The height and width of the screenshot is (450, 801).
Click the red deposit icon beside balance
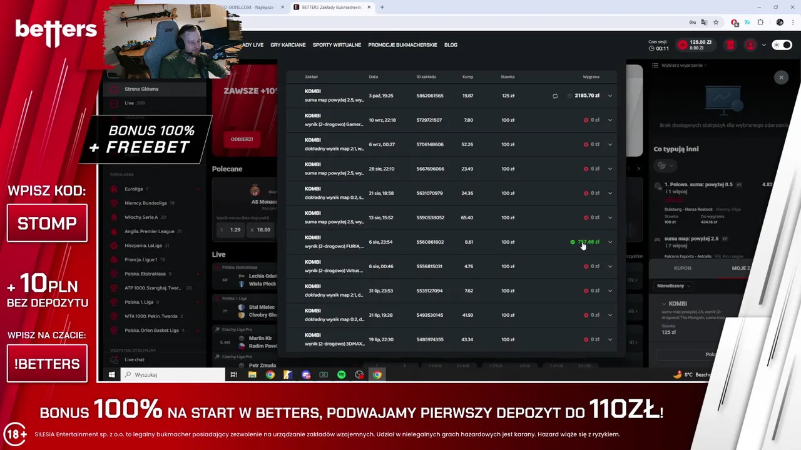(682, 45)
